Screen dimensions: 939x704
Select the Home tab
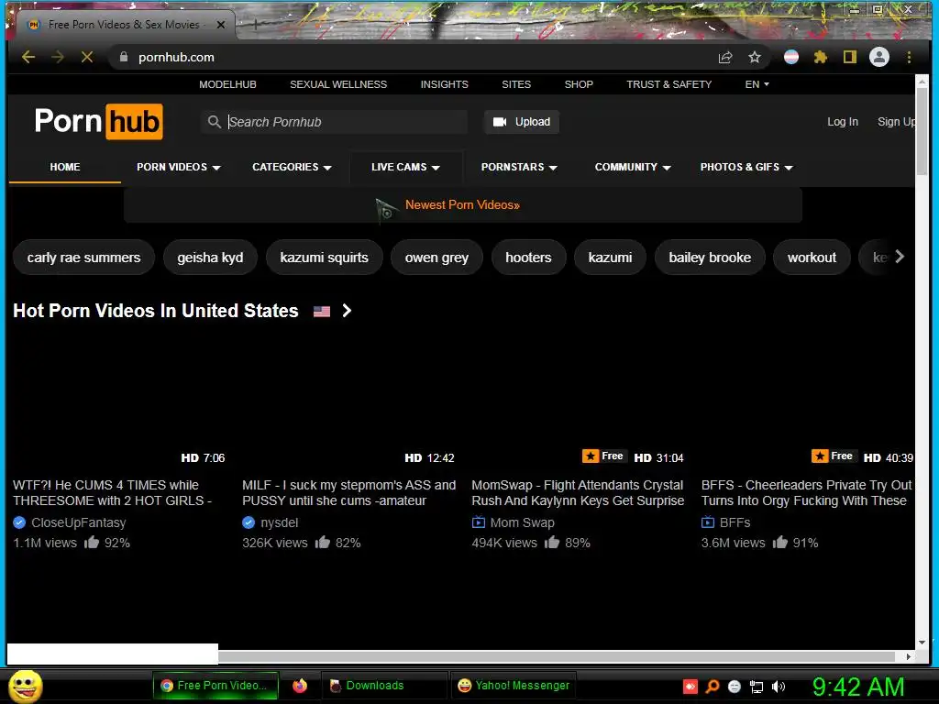(65, 167)
